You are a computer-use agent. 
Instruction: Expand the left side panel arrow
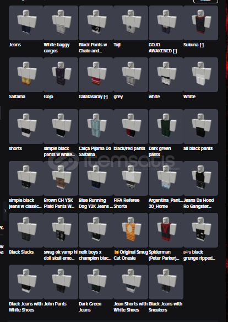point(5,211)
